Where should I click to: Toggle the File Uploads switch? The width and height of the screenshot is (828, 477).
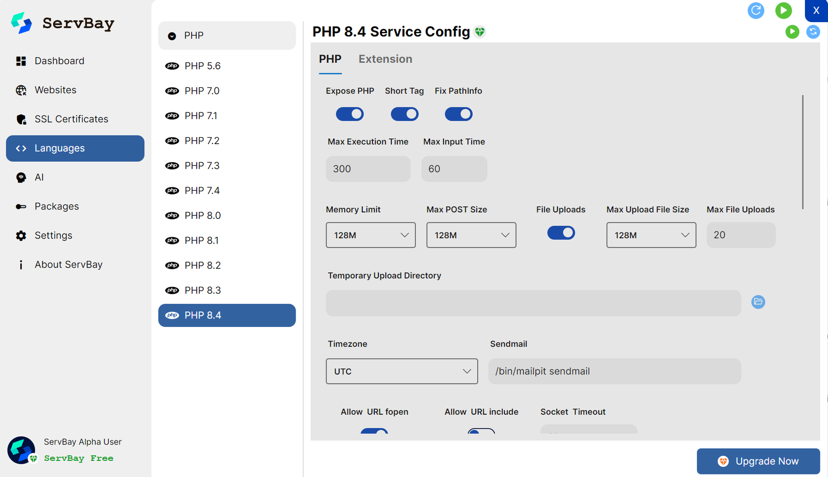pyautogui.click(x=561, y=233)
